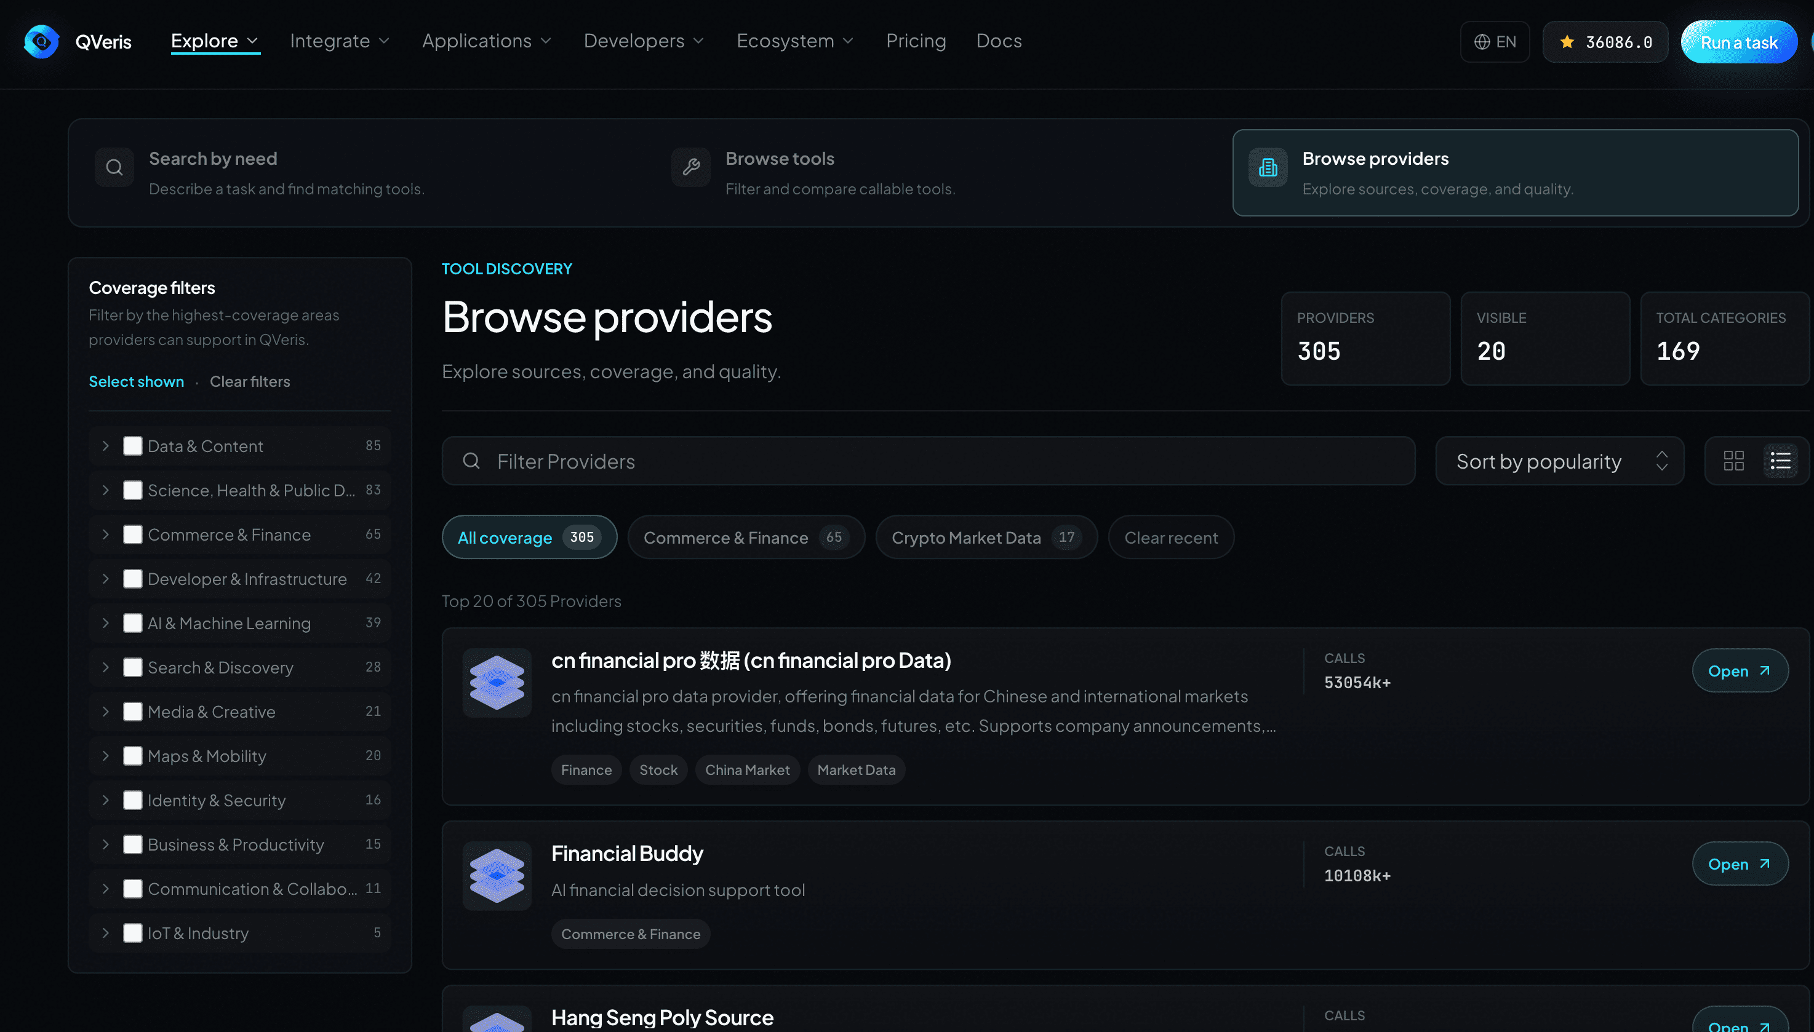Click the globe language icon
This screenshot has height=1032, width=1814.
pos(1481,42)
